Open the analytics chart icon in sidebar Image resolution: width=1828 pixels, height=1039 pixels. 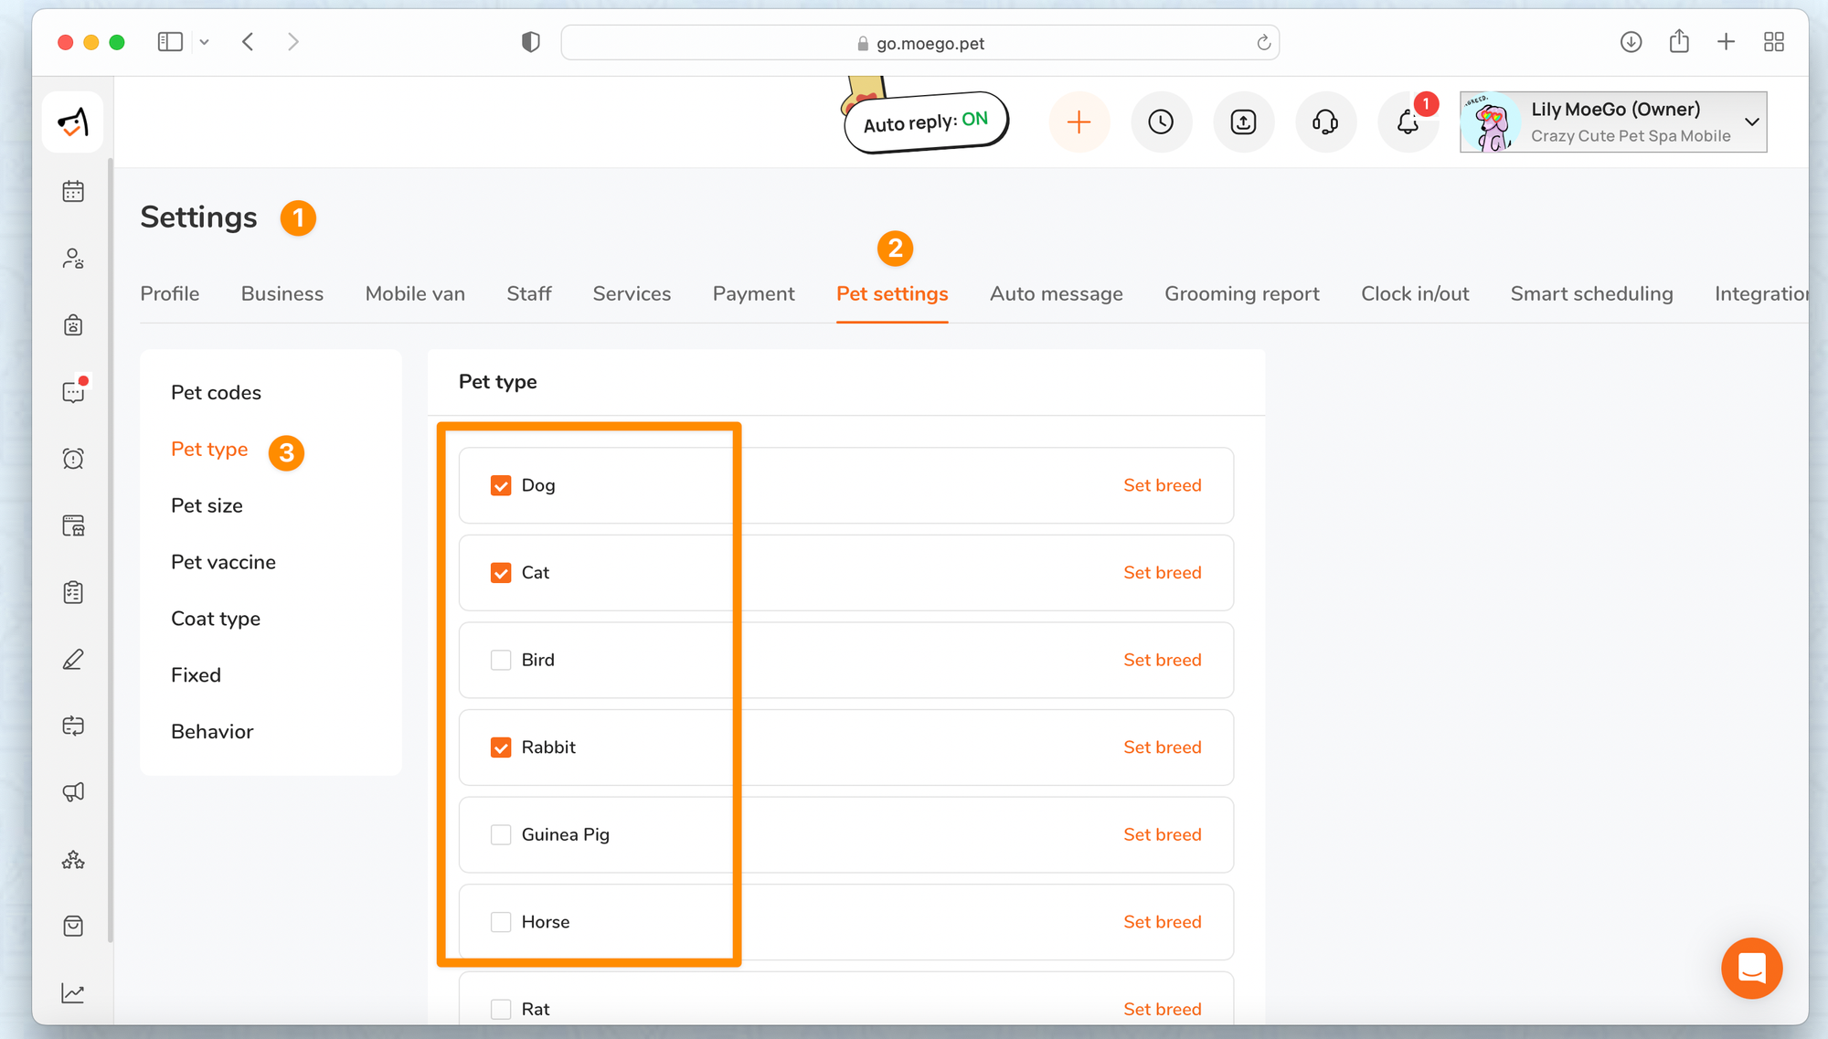[x=73, y=992]
